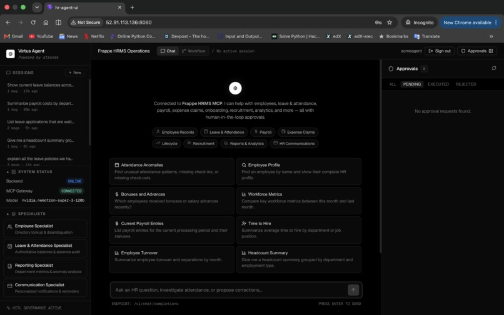504x315 pixels.
Task: Click the round agent avatar above welcome text
Action: pyautogui.click(x=235, y=88)
